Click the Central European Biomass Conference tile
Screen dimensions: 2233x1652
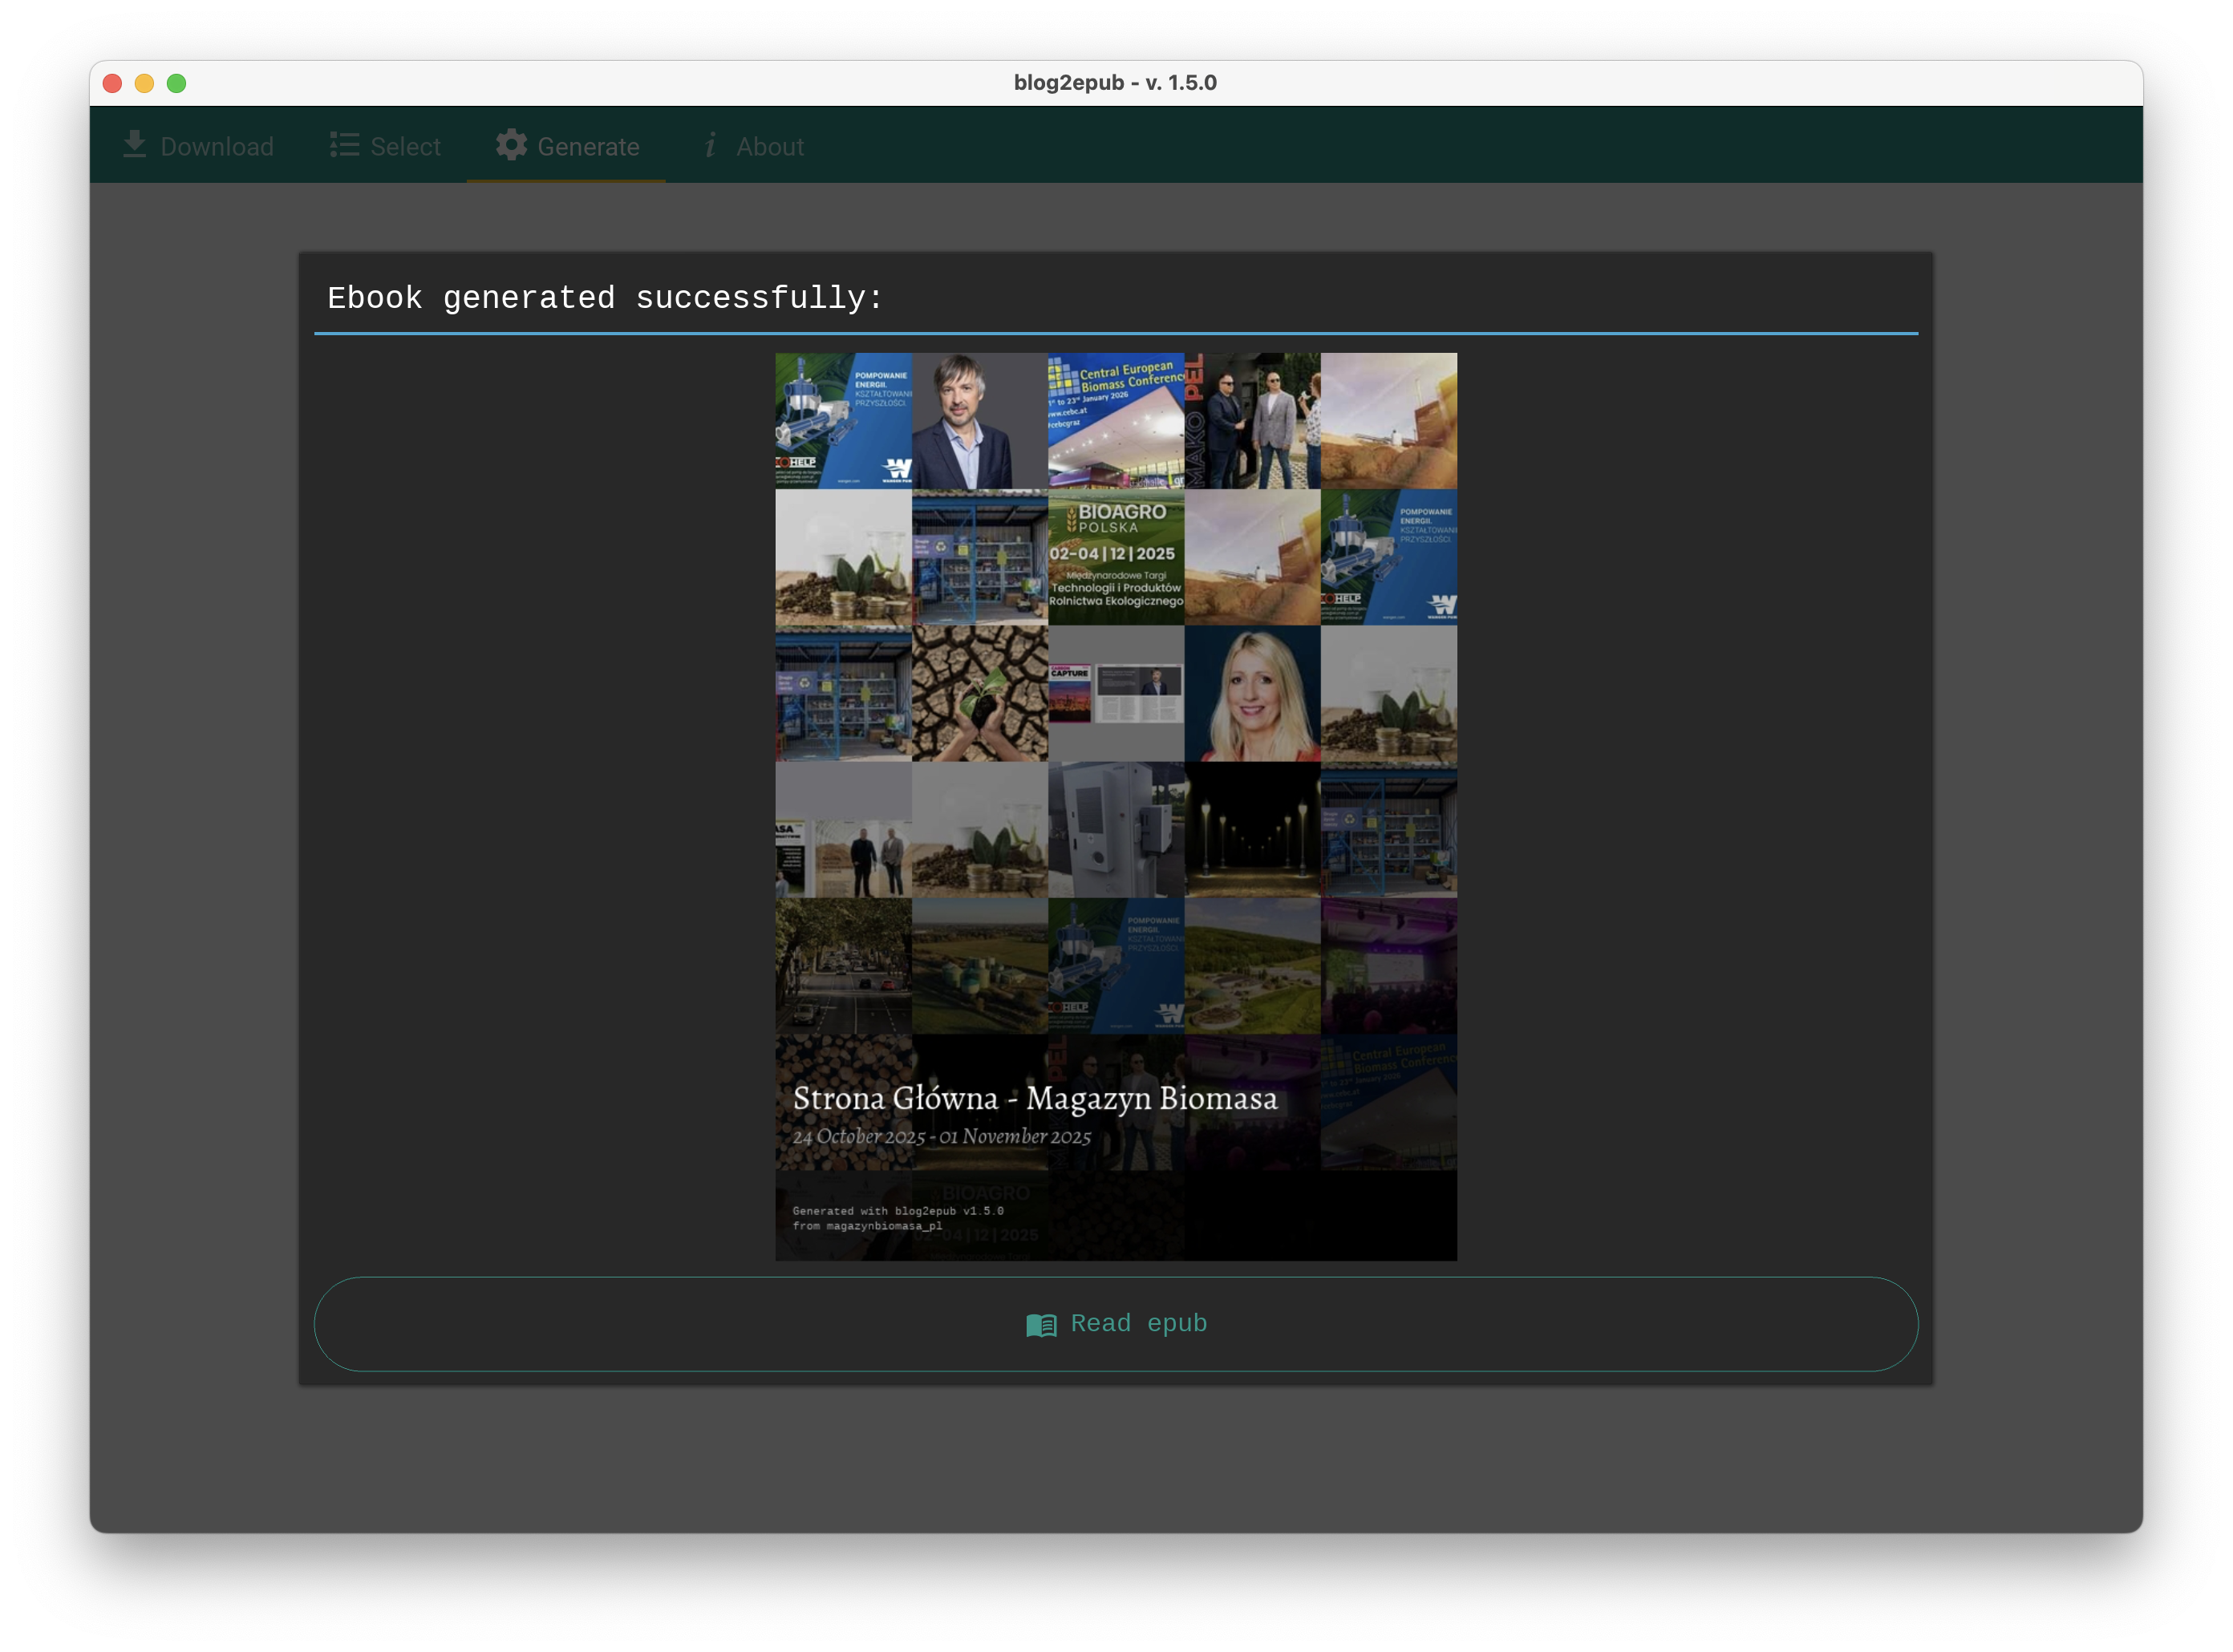click(1116, 421)
